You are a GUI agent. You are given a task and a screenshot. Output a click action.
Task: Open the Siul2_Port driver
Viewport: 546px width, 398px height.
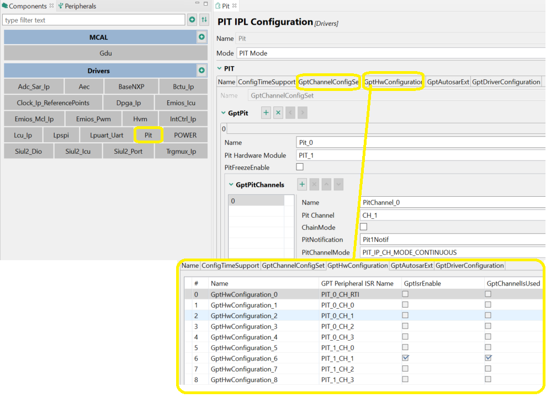click(x=128, y=151)
